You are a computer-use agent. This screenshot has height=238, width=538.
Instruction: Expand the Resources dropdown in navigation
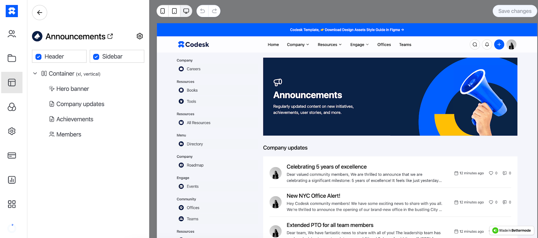coord(330,45)
